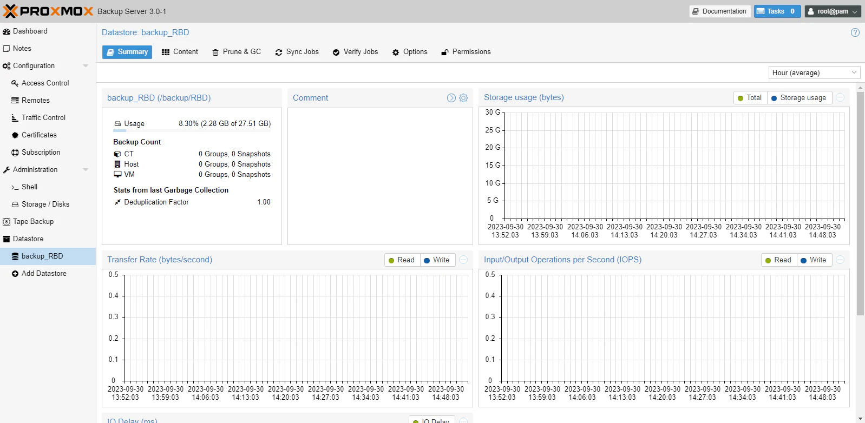Click the undo zoom icon on Transfer Rate chart
The image size is (865, 423).
click(463, 260)
